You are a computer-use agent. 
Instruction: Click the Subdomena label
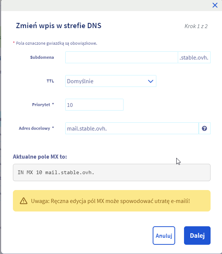click(x=42, y=58)
